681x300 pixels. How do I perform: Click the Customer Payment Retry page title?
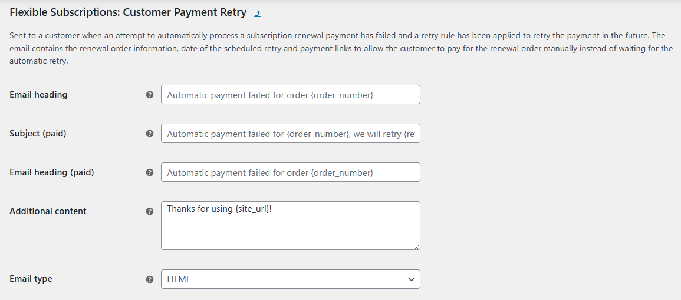128,12
